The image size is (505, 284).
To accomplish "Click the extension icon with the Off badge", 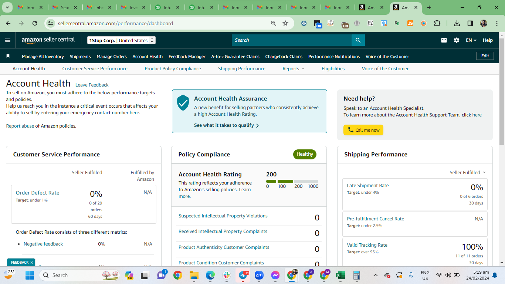I will (x=345, y=24).
